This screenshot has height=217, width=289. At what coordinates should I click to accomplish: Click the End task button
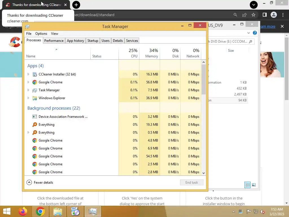pyautogui.click(x=192, y=183)
